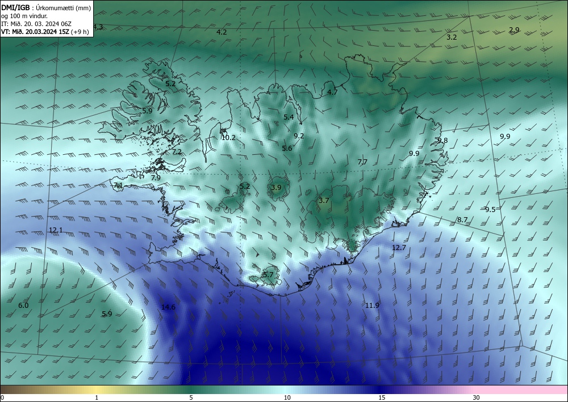Screen dimensions: 568x402
Task: Click the 4.2 value in the northern sea
Action: click(222, 32)
